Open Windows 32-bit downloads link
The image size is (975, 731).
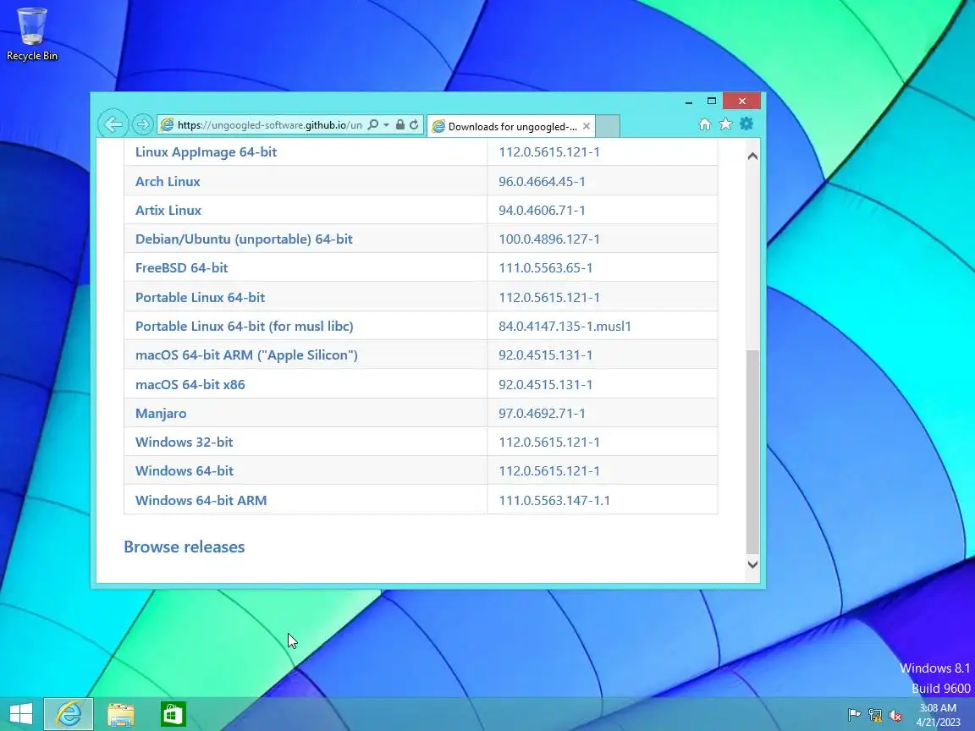pyautogui.click(x=184, y=442)
